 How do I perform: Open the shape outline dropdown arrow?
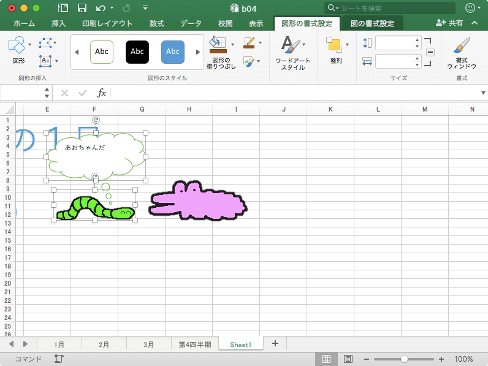coord(260,43)
